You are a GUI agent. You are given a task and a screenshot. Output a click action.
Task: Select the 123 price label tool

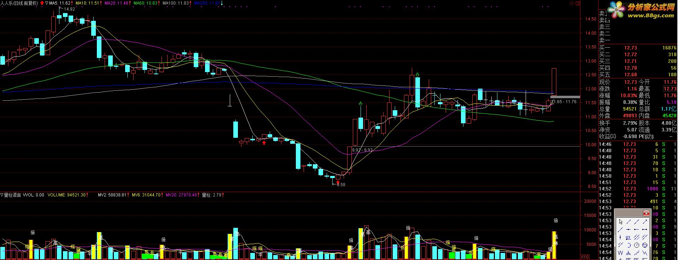tap(629, 237)
